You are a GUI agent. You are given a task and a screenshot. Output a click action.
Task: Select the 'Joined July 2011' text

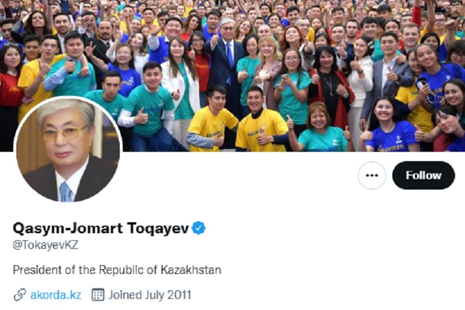(x=150, y=295)
